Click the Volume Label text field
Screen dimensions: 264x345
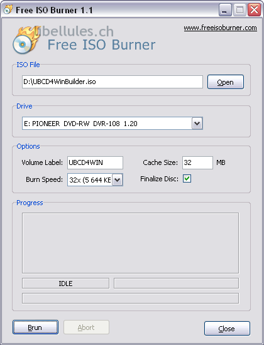pyautogui.click(x=95, y=162)
